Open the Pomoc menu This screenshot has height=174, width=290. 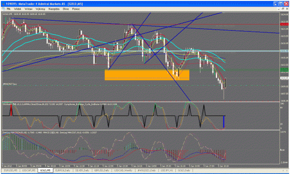point(76,9)
